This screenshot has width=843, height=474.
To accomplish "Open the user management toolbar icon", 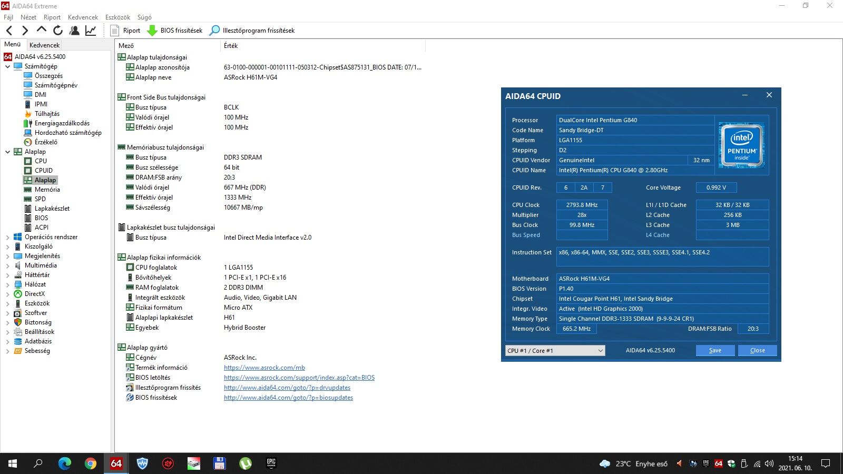I will coord(74,31).
